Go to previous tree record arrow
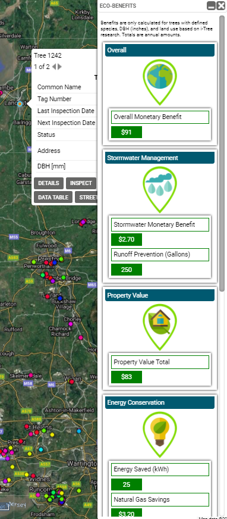The width and height of the screenshot is (227, 519). 54,67
